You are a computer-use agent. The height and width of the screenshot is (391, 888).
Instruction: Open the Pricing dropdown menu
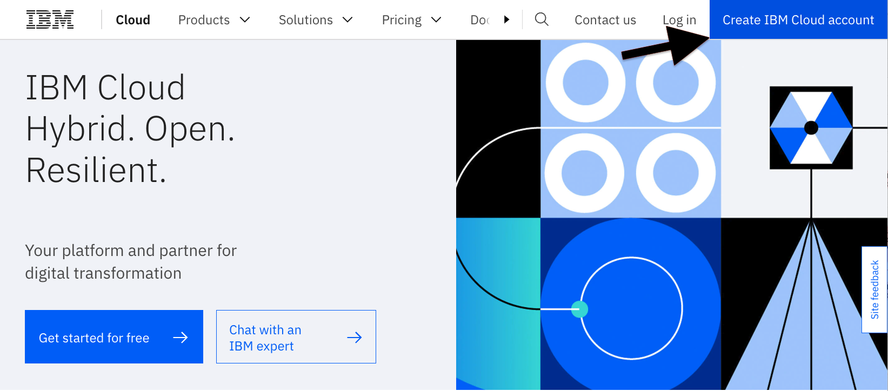tap(411, 20)
